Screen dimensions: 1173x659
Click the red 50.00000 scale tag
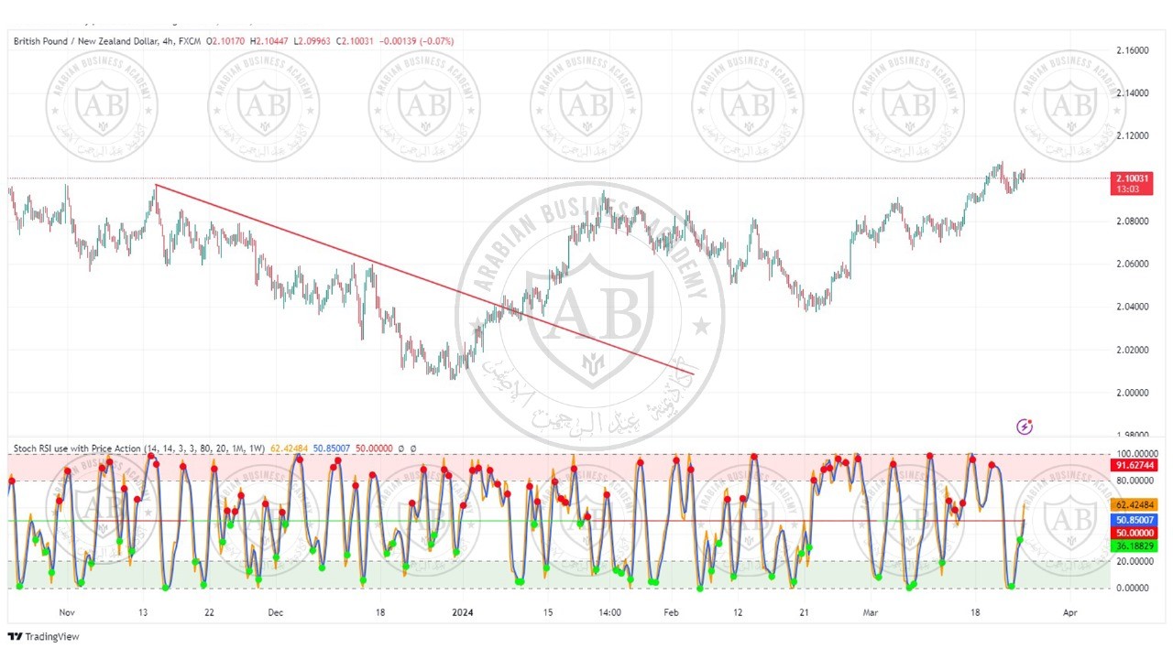coord(1135,533)
